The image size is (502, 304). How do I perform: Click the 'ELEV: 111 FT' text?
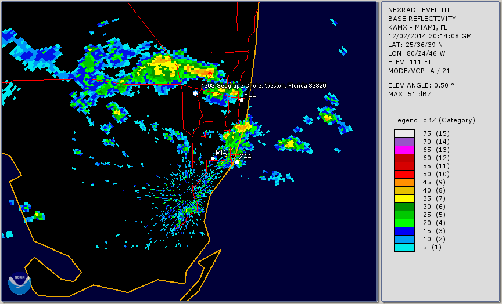[x=410, y=62]
